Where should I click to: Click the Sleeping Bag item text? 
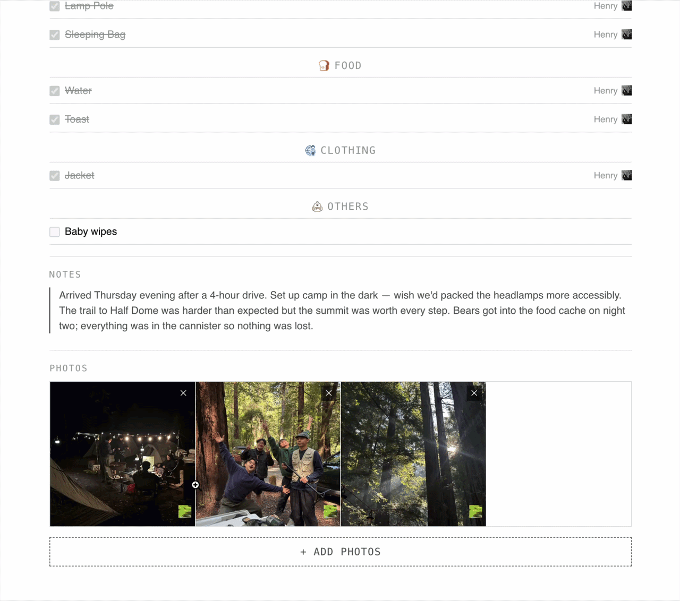[95, 35]
